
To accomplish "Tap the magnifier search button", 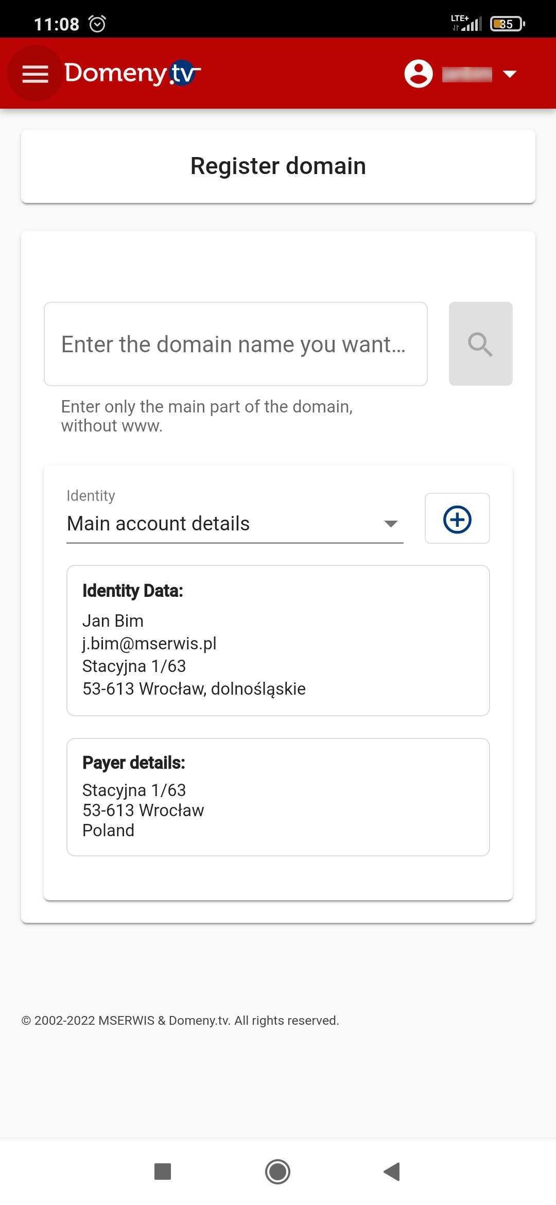I will (481, 344).
